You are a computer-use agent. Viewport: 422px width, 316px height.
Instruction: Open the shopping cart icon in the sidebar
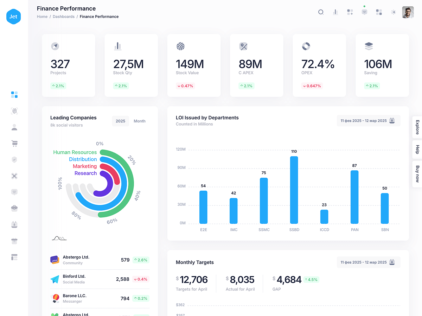pyautogui.click(x=14, y=143)
